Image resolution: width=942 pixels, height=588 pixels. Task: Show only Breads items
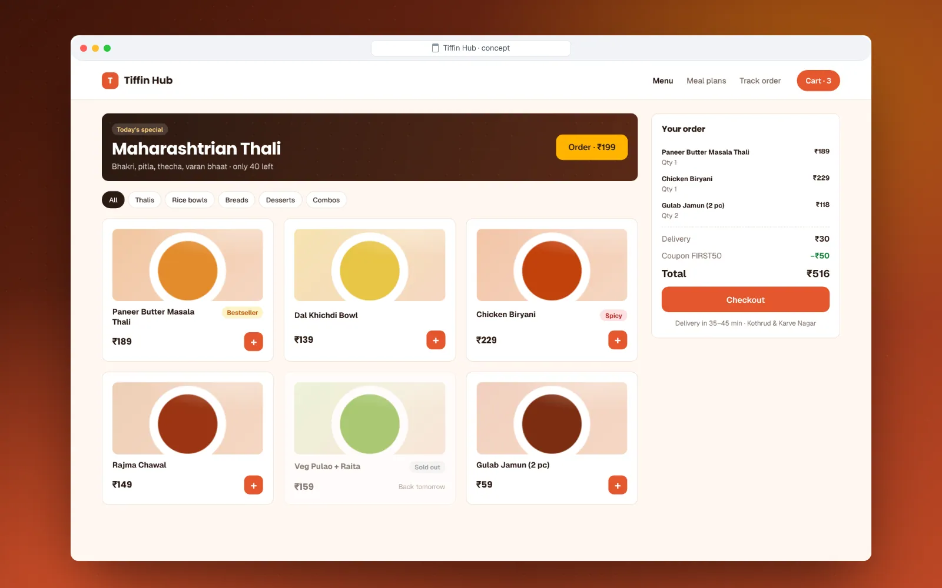click(x=237, y=200)
